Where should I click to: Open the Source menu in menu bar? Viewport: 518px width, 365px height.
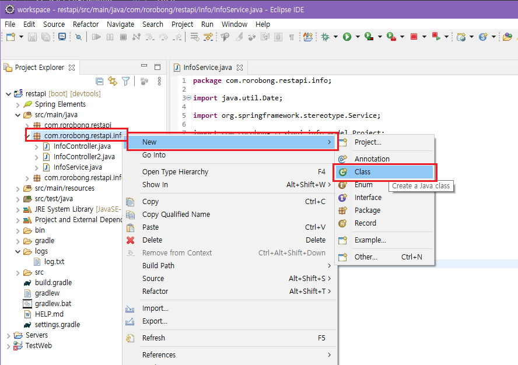[54, 24]
